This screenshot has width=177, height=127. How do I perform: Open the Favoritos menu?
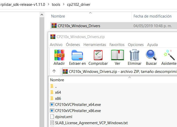pyautogui.click(x=117, y=44)
